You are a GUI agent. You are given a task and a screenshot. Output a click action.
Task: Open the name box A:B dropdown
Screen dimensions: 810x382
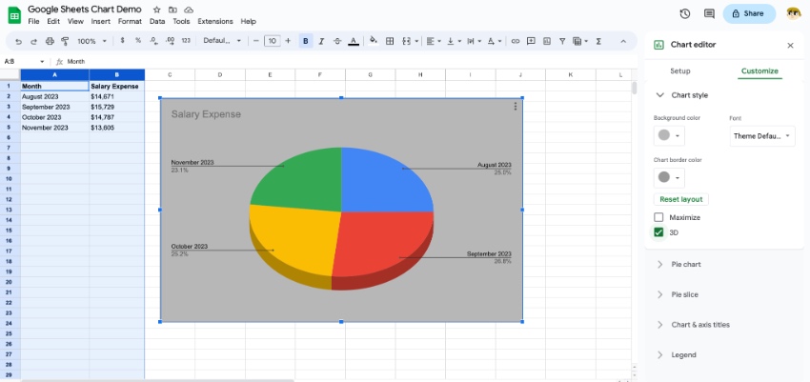[x=42, y=61]
